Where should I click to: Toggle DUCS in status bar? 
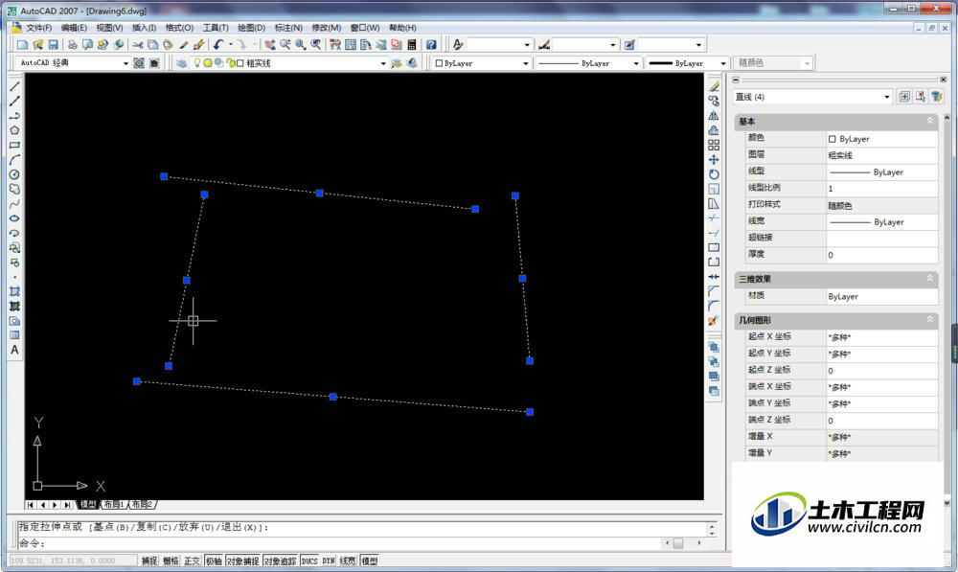coord(309,561)
